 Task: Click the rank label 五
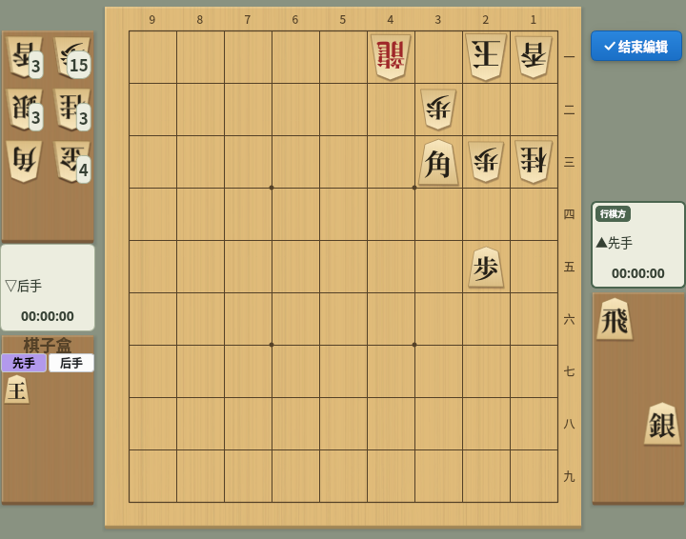coord(569,267)
